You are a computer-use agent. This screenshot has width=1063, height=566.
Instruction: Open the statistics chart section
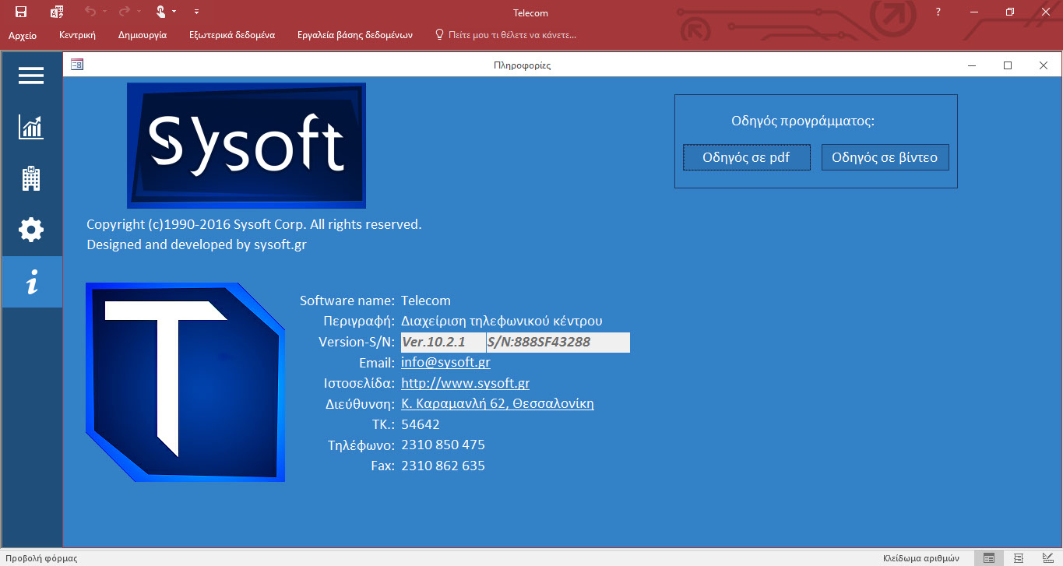31,127
